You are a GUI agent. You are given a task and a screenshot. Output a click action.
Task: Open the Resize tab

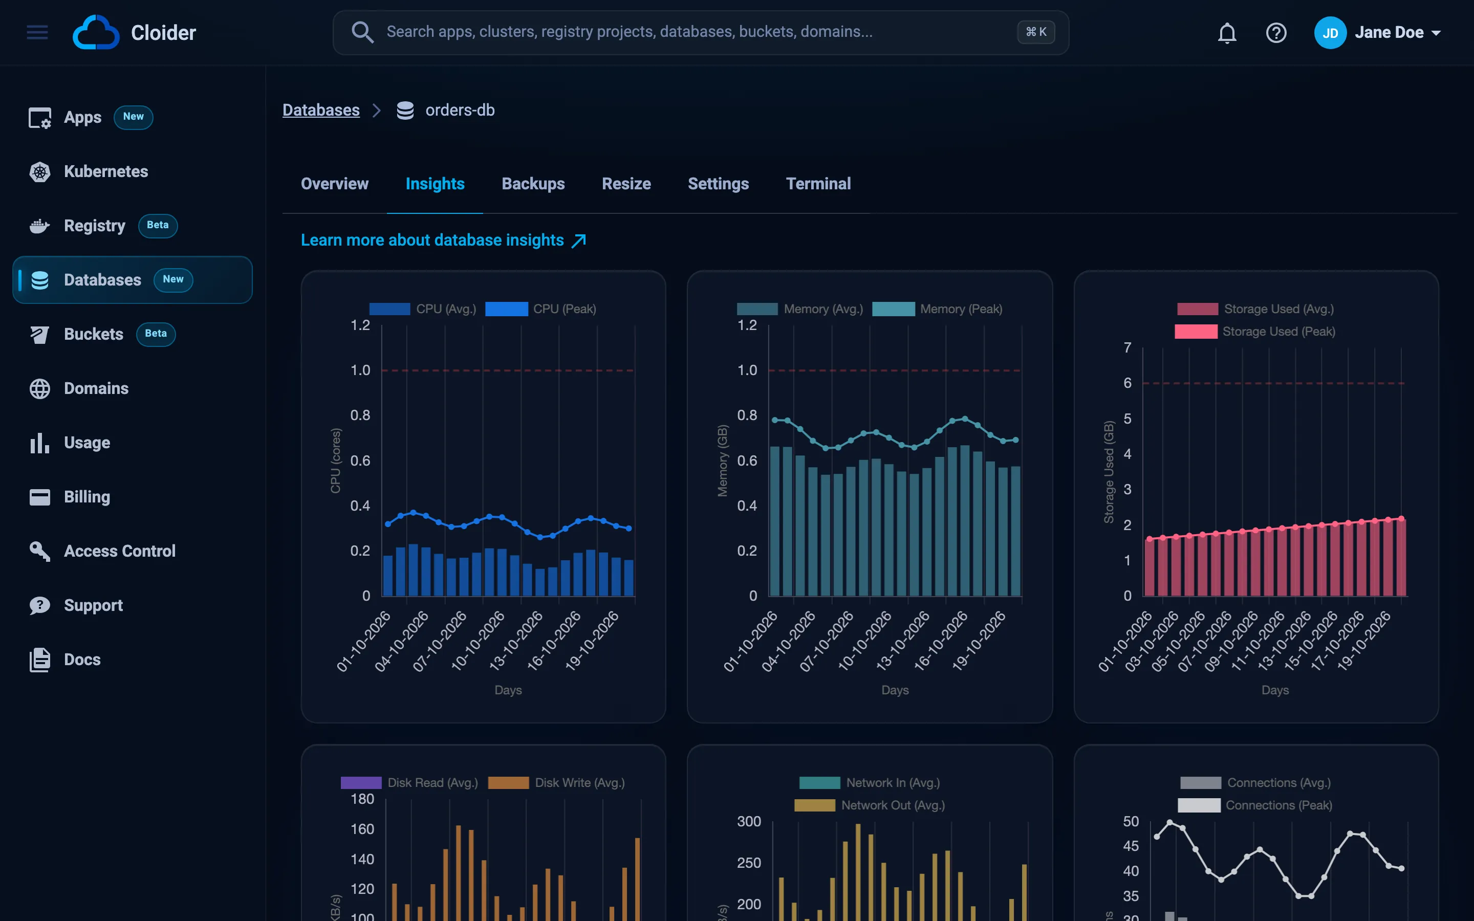626,184
